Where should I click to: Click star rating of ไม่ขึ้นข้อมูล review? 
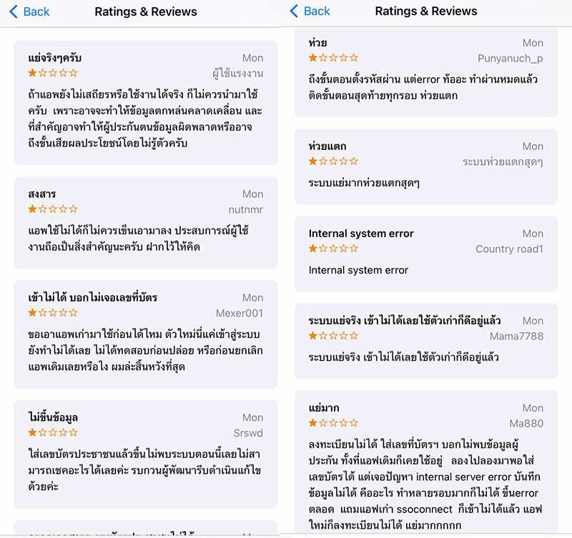click(53, 433)
